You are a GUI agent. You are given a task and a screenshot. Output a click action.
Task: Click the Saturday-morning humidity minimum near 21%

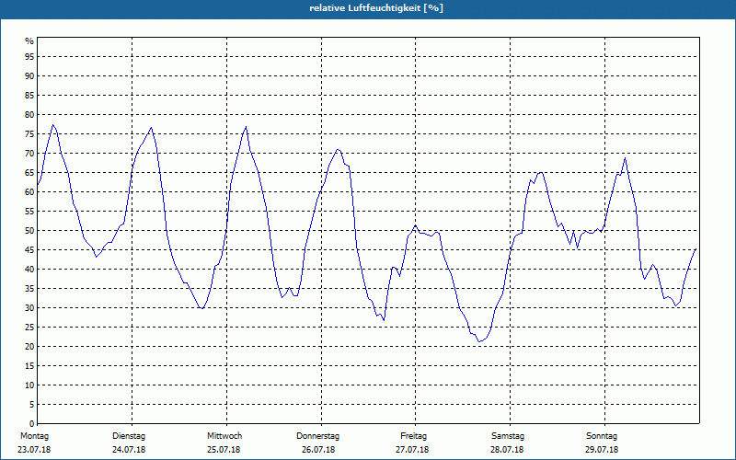(479, 341)
